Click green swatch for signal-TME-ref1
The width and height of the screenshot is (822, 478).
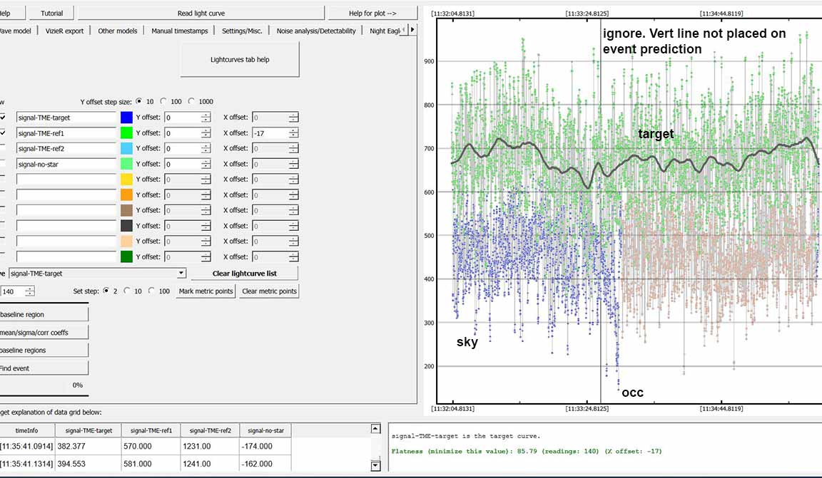126,133
